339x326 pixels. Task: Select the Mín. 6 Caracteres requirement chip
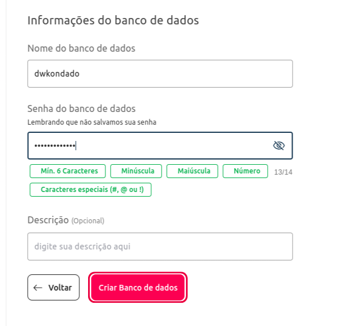pos(68,171)
